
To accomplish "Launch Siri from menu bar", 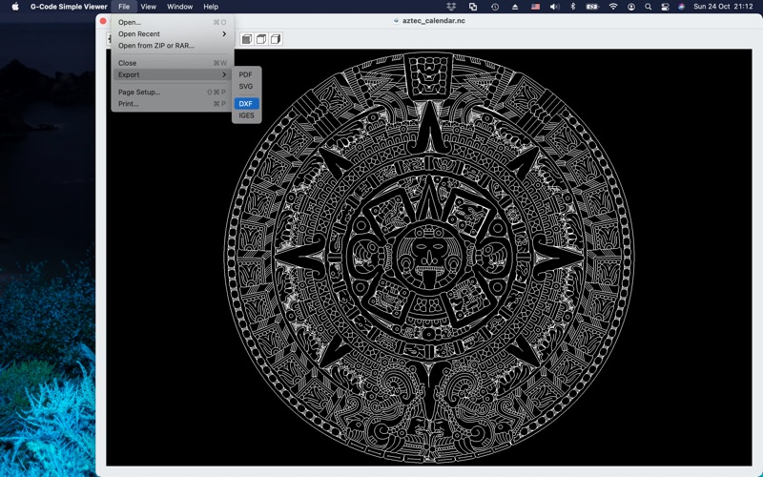I will (682, 7).
